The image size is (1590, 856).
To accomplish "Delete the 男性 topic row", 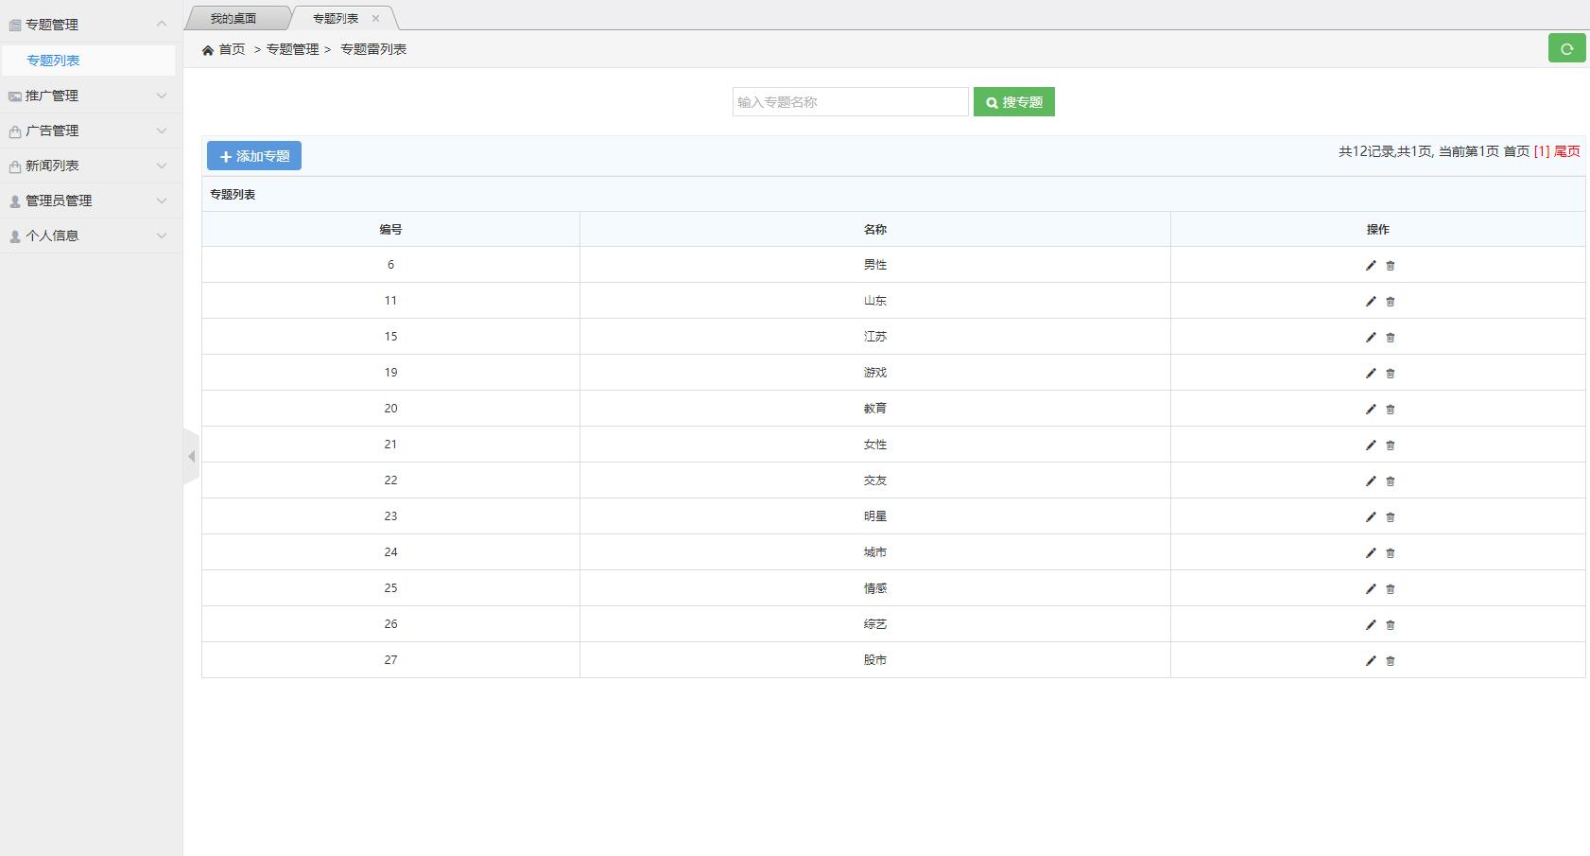I will pyautogui.click(x=1390, y=266).
